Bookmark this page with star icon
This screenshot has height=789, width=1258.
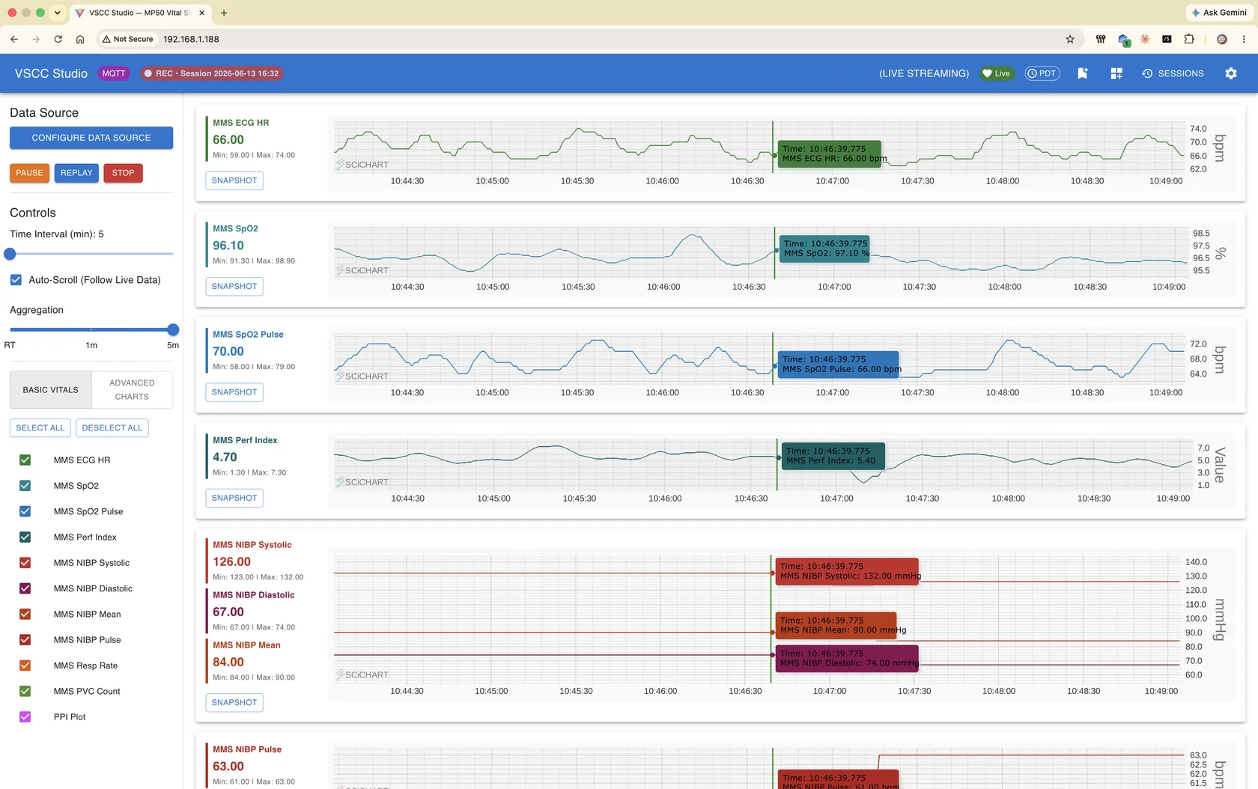[x=1070, y=39]
